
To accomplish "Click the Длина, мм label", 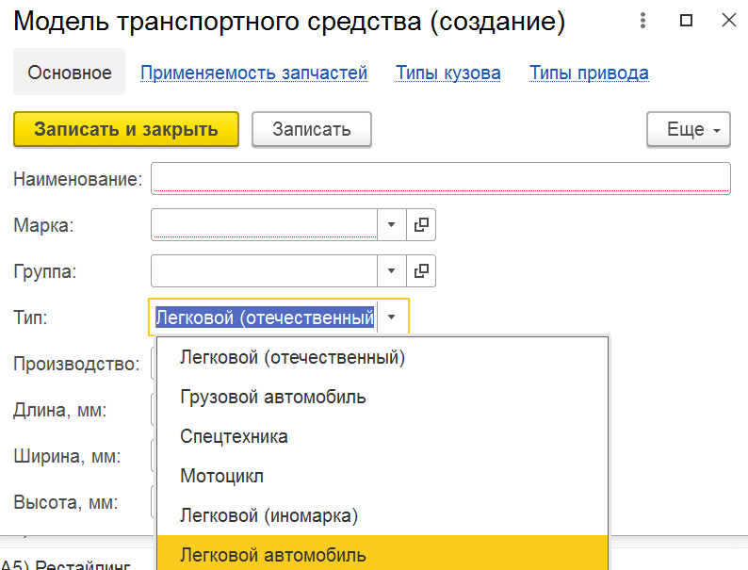I will [x=60, y=410].
